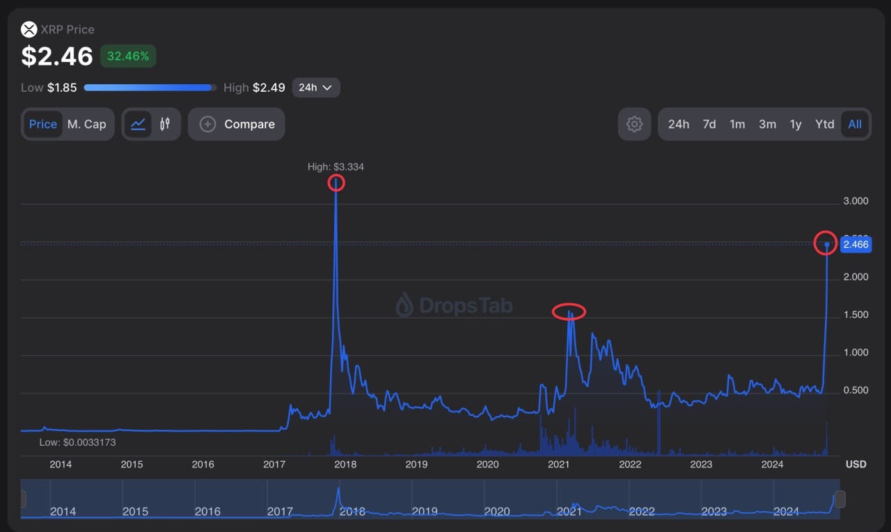The image size is (891, 532).
Task: Click the 2021 label on main chart axis
Action: (559, 465)
